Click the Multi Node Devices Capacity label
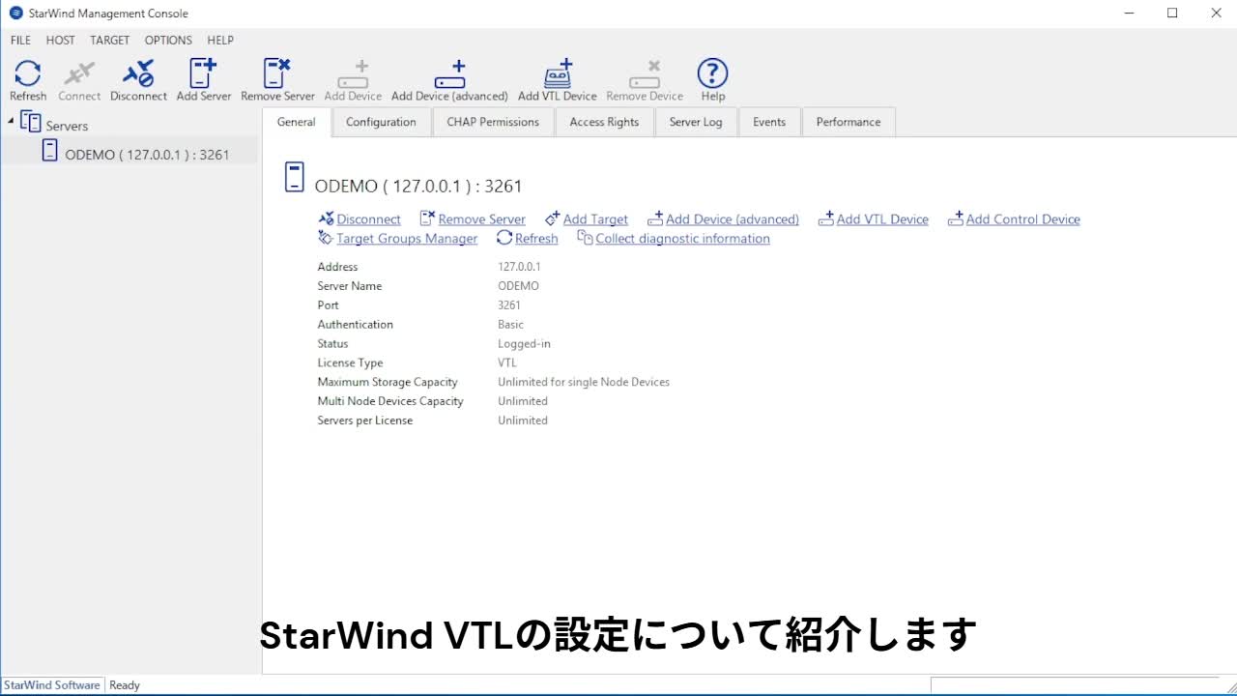This screenshot has width=1237, height=696. (x=390, y=401)
